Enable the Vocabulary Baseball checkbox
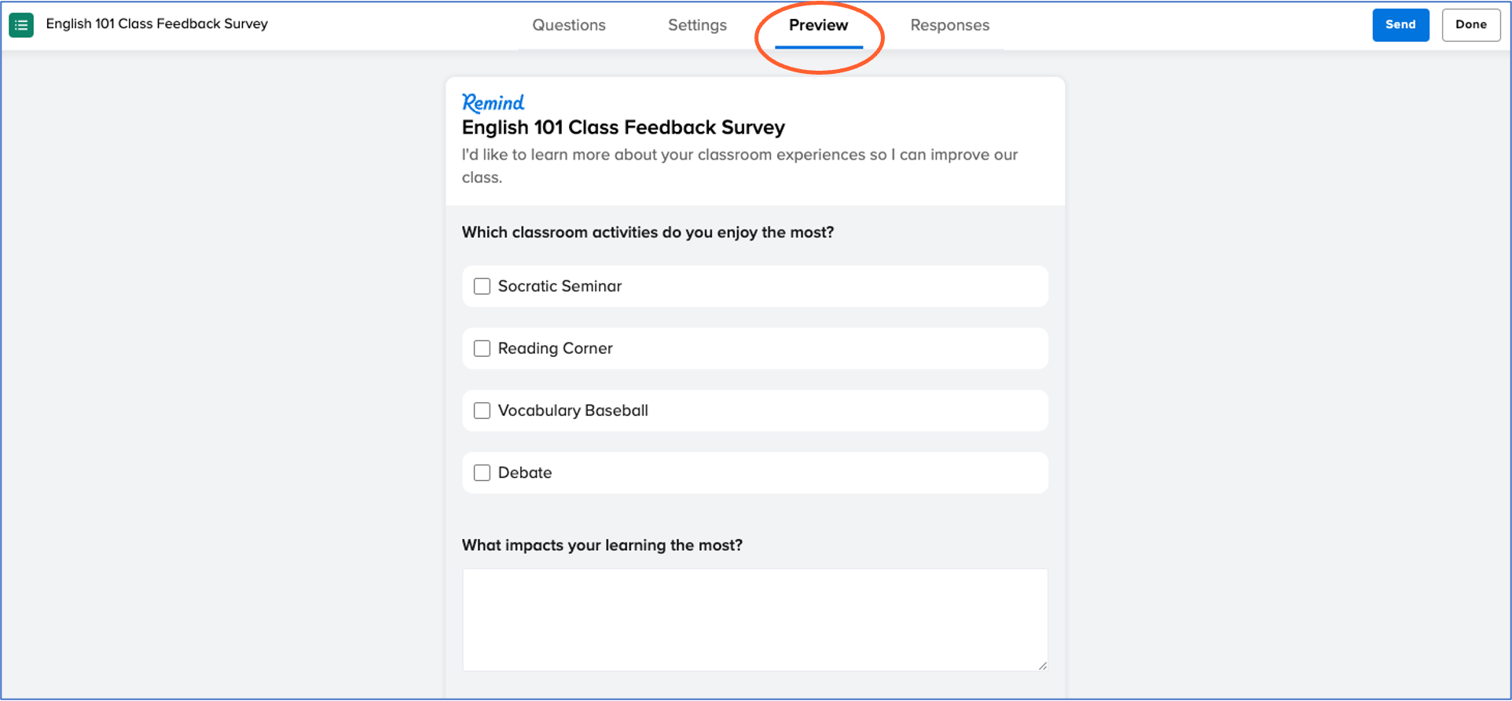The image size is (1512, 701). pyautogui.click(x=482, y=410)
